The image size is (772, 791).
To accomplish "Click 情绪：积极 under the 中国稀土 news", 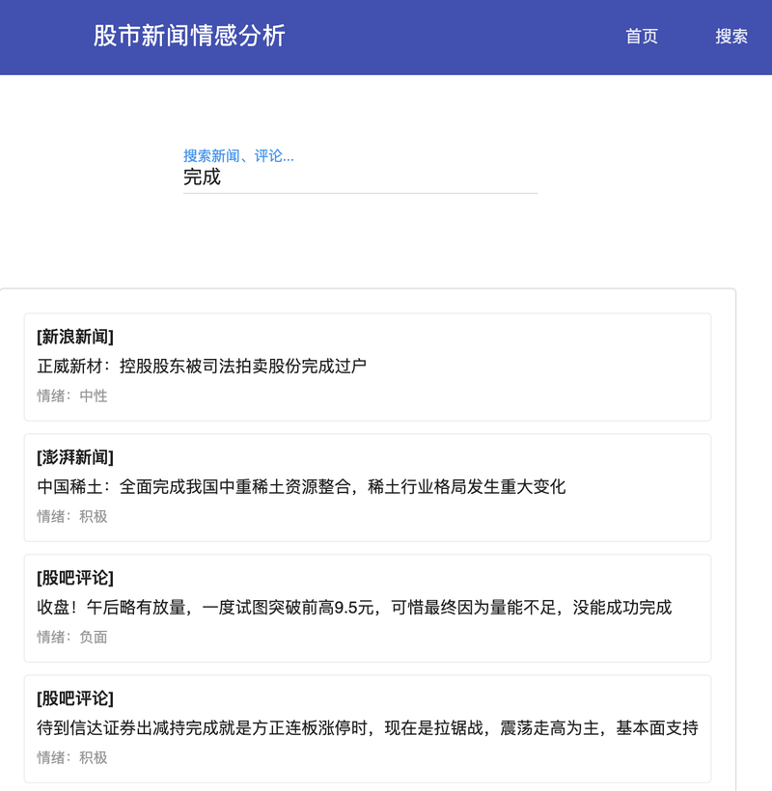I will pos(72,517).
